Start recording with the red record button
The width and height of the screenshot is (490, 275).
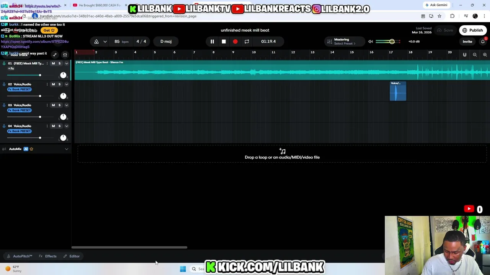pos(235,41)
